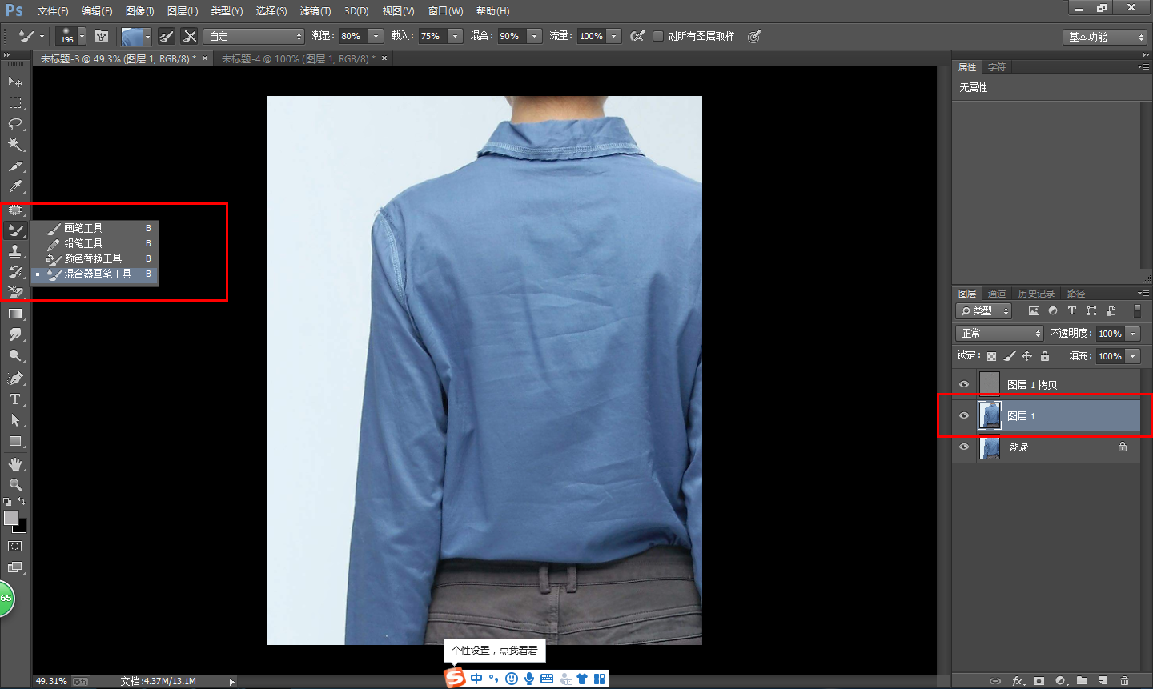Switch to the 通道 panel tab
The image size is (1153, 689).
[x=996, y=294]
